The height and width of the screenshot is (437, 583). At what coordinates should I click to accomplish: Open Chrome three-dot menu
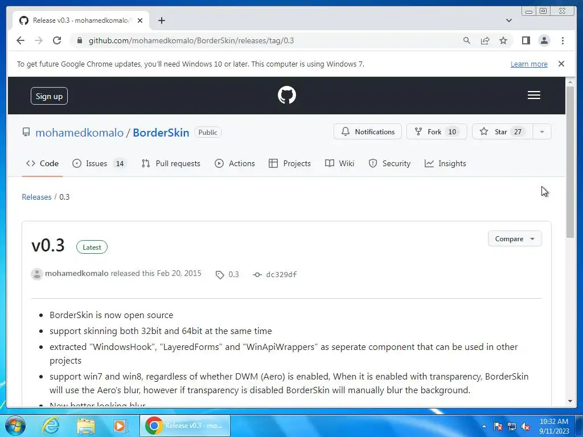[563, 40]
